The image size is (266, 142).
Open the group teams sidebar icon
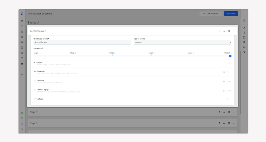click(x=22, y=37)
